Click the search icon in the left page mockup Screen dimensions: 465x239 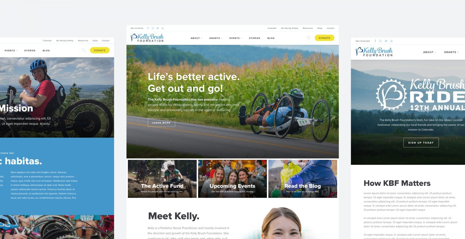84,50
